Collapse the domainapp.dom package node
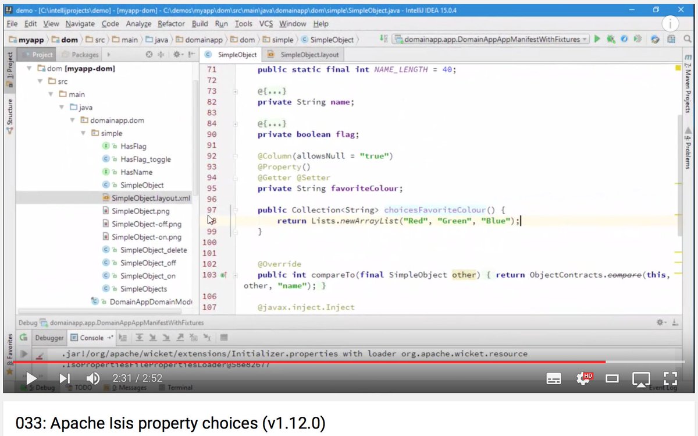Screen dimensions: 698x436 click(x=73, y=120)
